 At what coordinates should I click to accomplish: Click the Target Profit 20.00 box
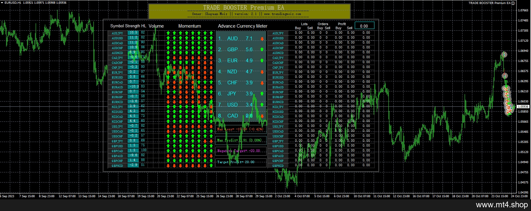click(241, 162)
